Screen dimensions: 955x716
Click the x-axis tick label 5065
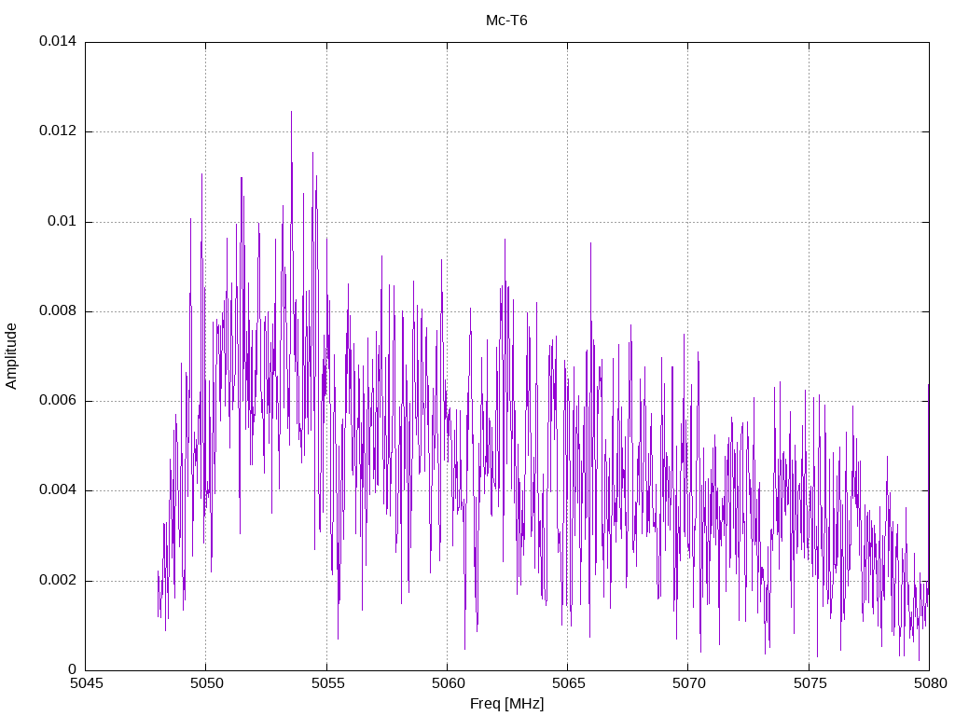coord(568,683)
